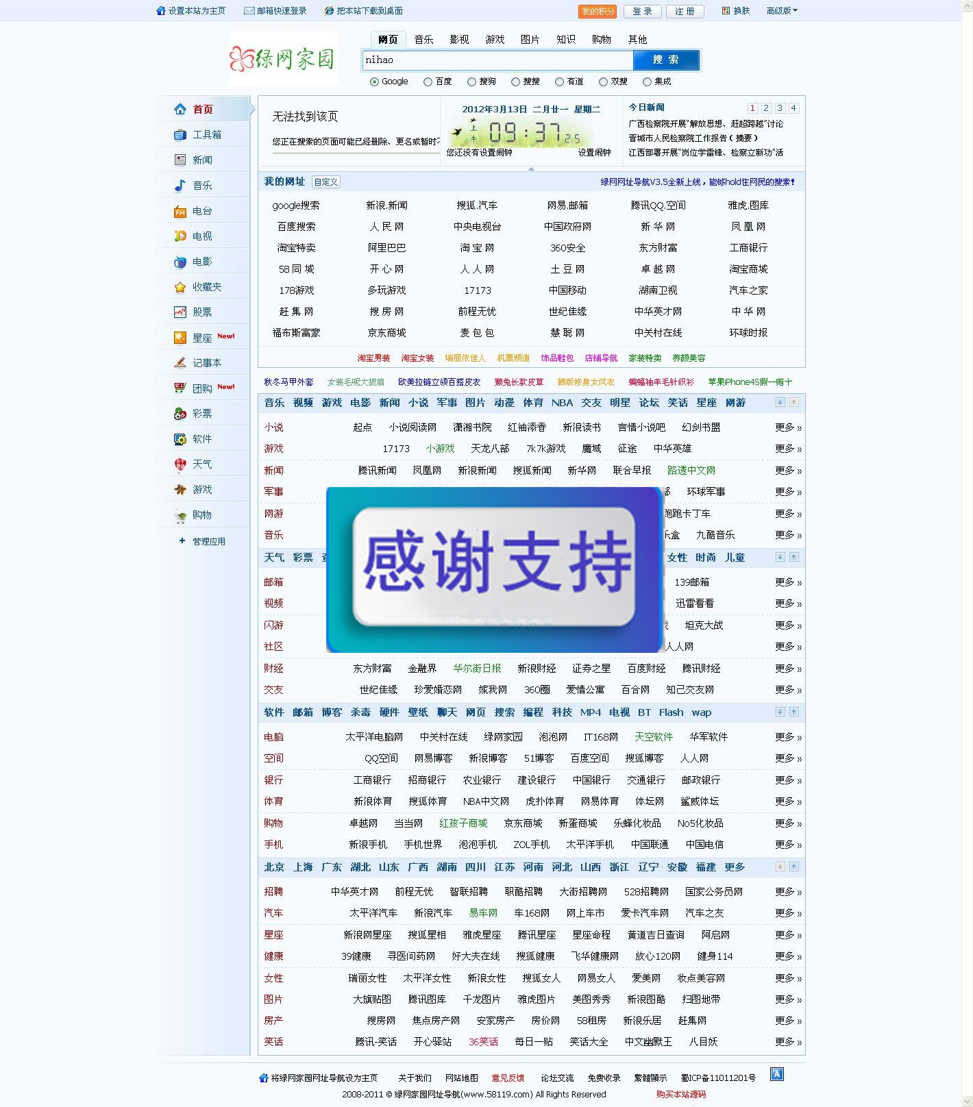973x1107 pixels.
Task: Switch to the 知识 search tab
Action: 566,40
